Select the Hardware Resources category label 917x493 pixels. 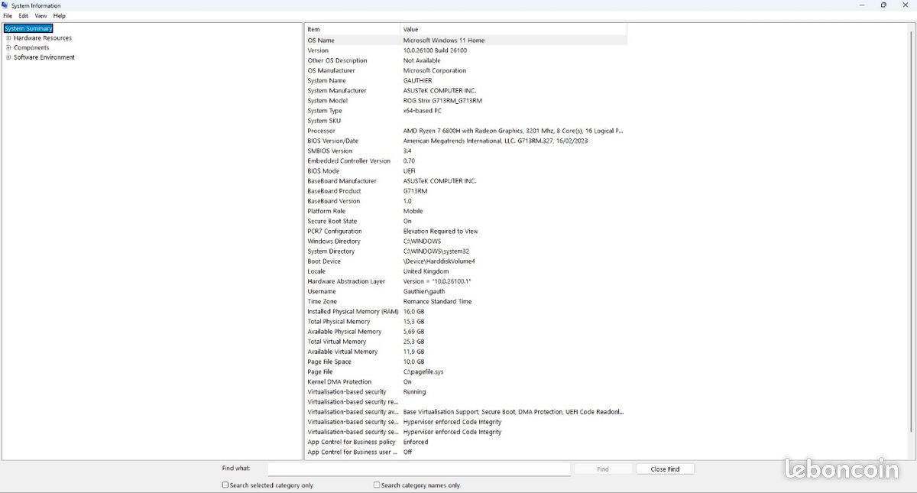click(x=43, y=38)
